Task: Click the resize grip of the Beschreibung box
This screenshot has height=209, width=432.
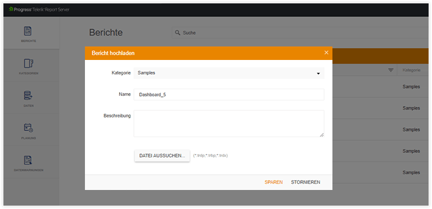Action: 322,134
